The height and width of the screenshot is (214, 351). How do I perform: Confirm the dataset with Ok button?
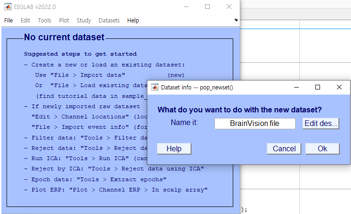click(322, 149)
